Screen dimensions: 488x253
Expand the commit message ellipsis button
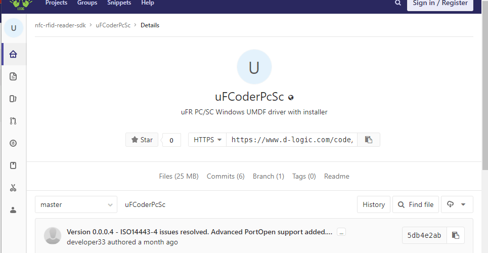341,232
